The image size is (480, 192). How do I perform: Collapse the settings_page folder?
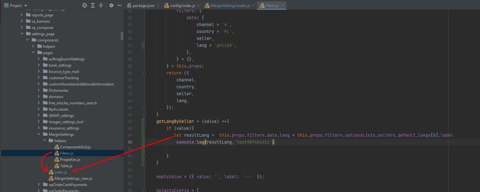pos(22,34)
